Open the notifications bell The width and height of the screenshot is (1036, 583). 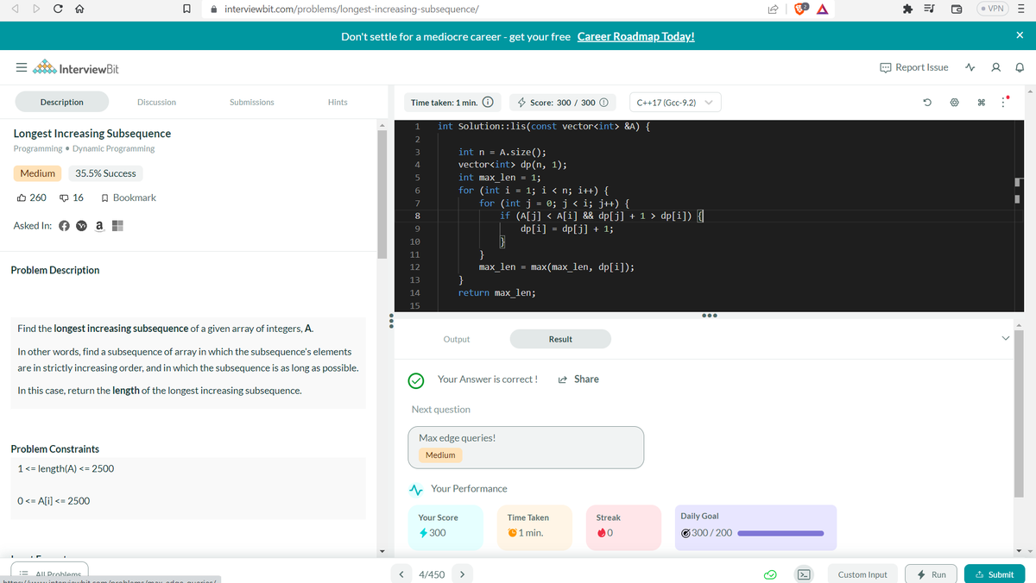point(1020,67)
